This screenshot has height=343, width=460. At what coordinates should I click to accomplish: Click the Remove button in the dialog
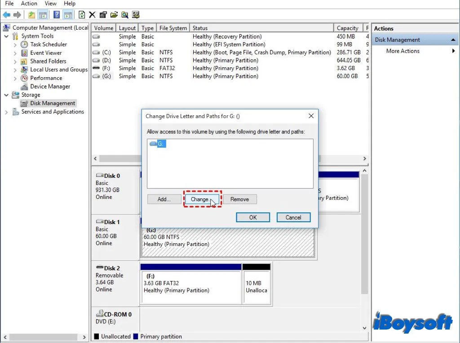(x=240, y=199)
